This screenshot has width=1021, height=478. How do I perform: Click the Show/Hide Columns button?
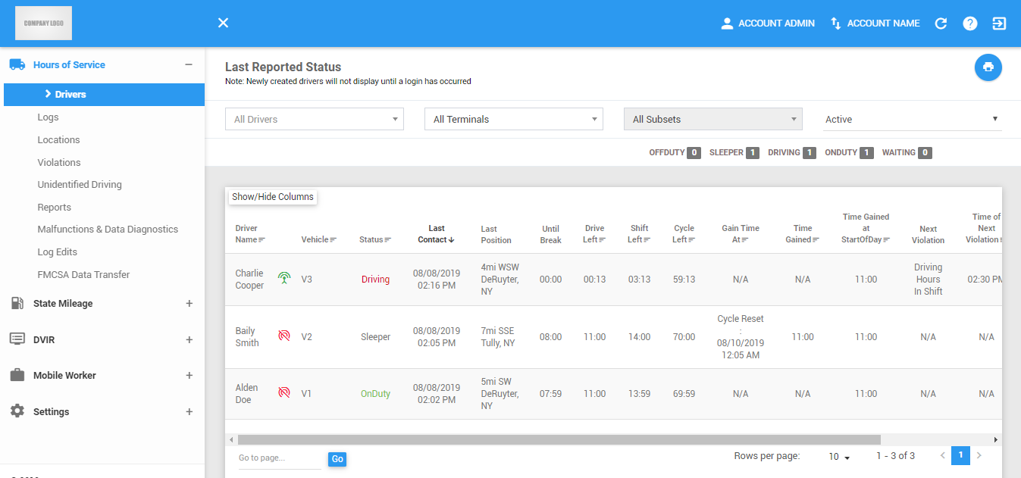pos(273,197)
